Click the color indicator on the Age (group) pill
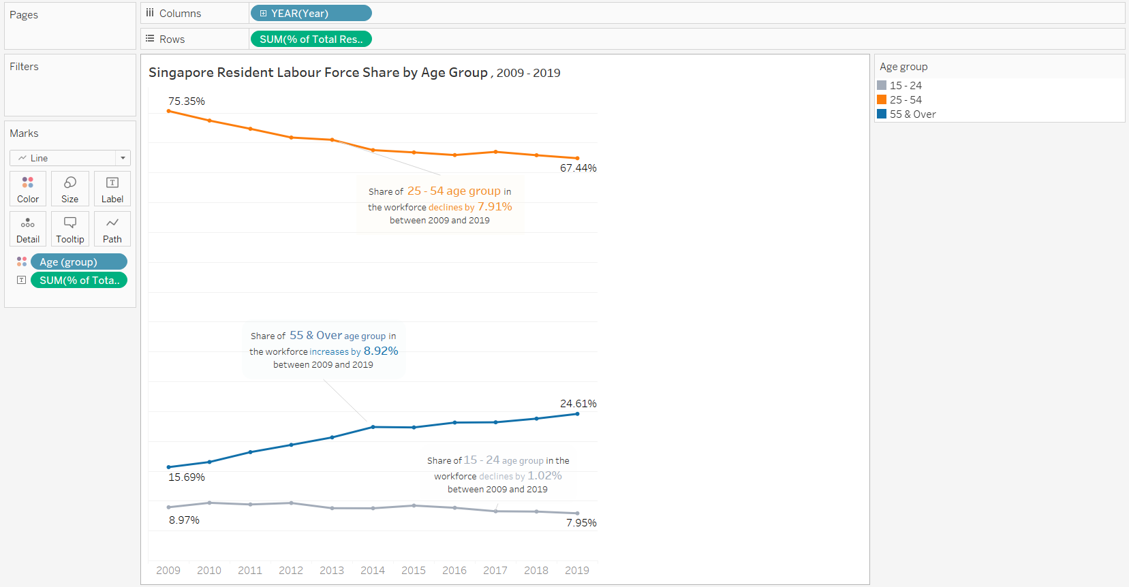1129x587 pixels. pos(21,261)
